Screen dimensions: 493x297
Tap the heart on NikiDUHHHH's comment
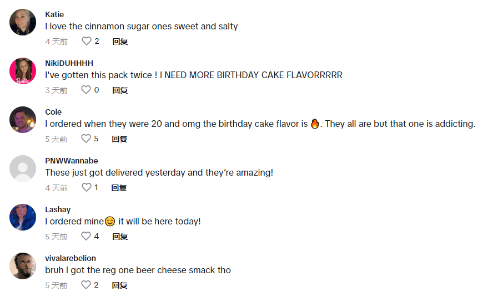point(87,90)
